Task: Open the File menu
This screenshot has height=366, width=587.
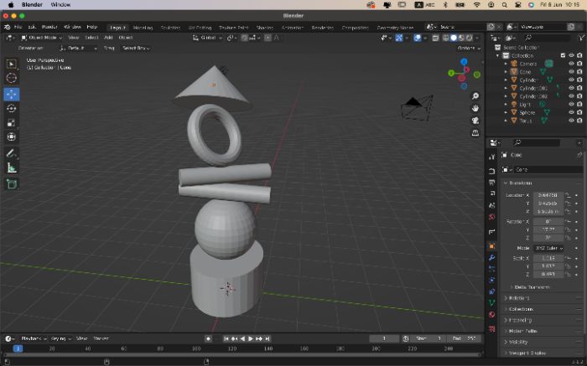Action: 18,27
